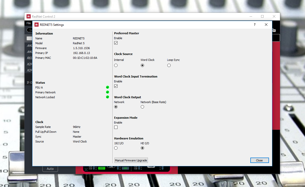The height and width of the screenshot is (187, 305).
Task: Click the Auto button in RedNet Control window
Action: (50, 169)
